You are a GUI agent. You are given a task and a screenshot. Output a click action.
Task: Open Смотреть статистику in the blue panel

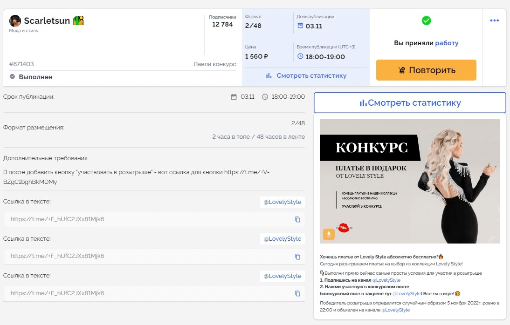[306, 76]
